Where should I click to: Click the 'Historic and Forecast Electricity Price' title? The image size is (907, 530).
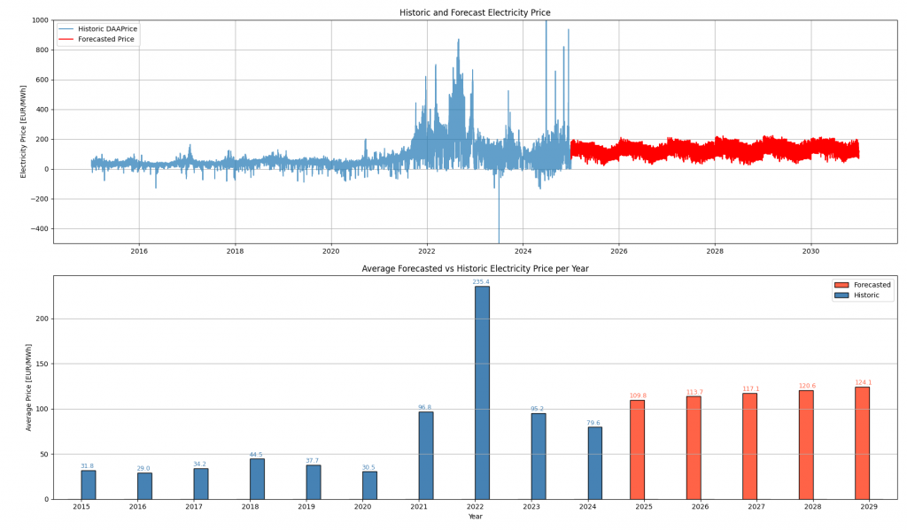475,12
